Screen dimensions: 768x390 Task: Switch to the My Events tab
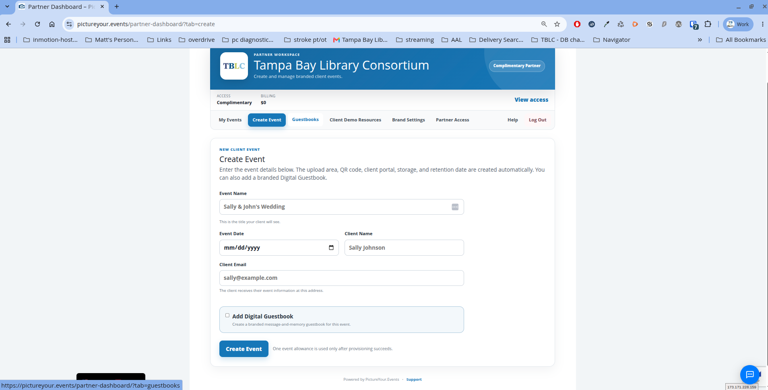[230, 120]
